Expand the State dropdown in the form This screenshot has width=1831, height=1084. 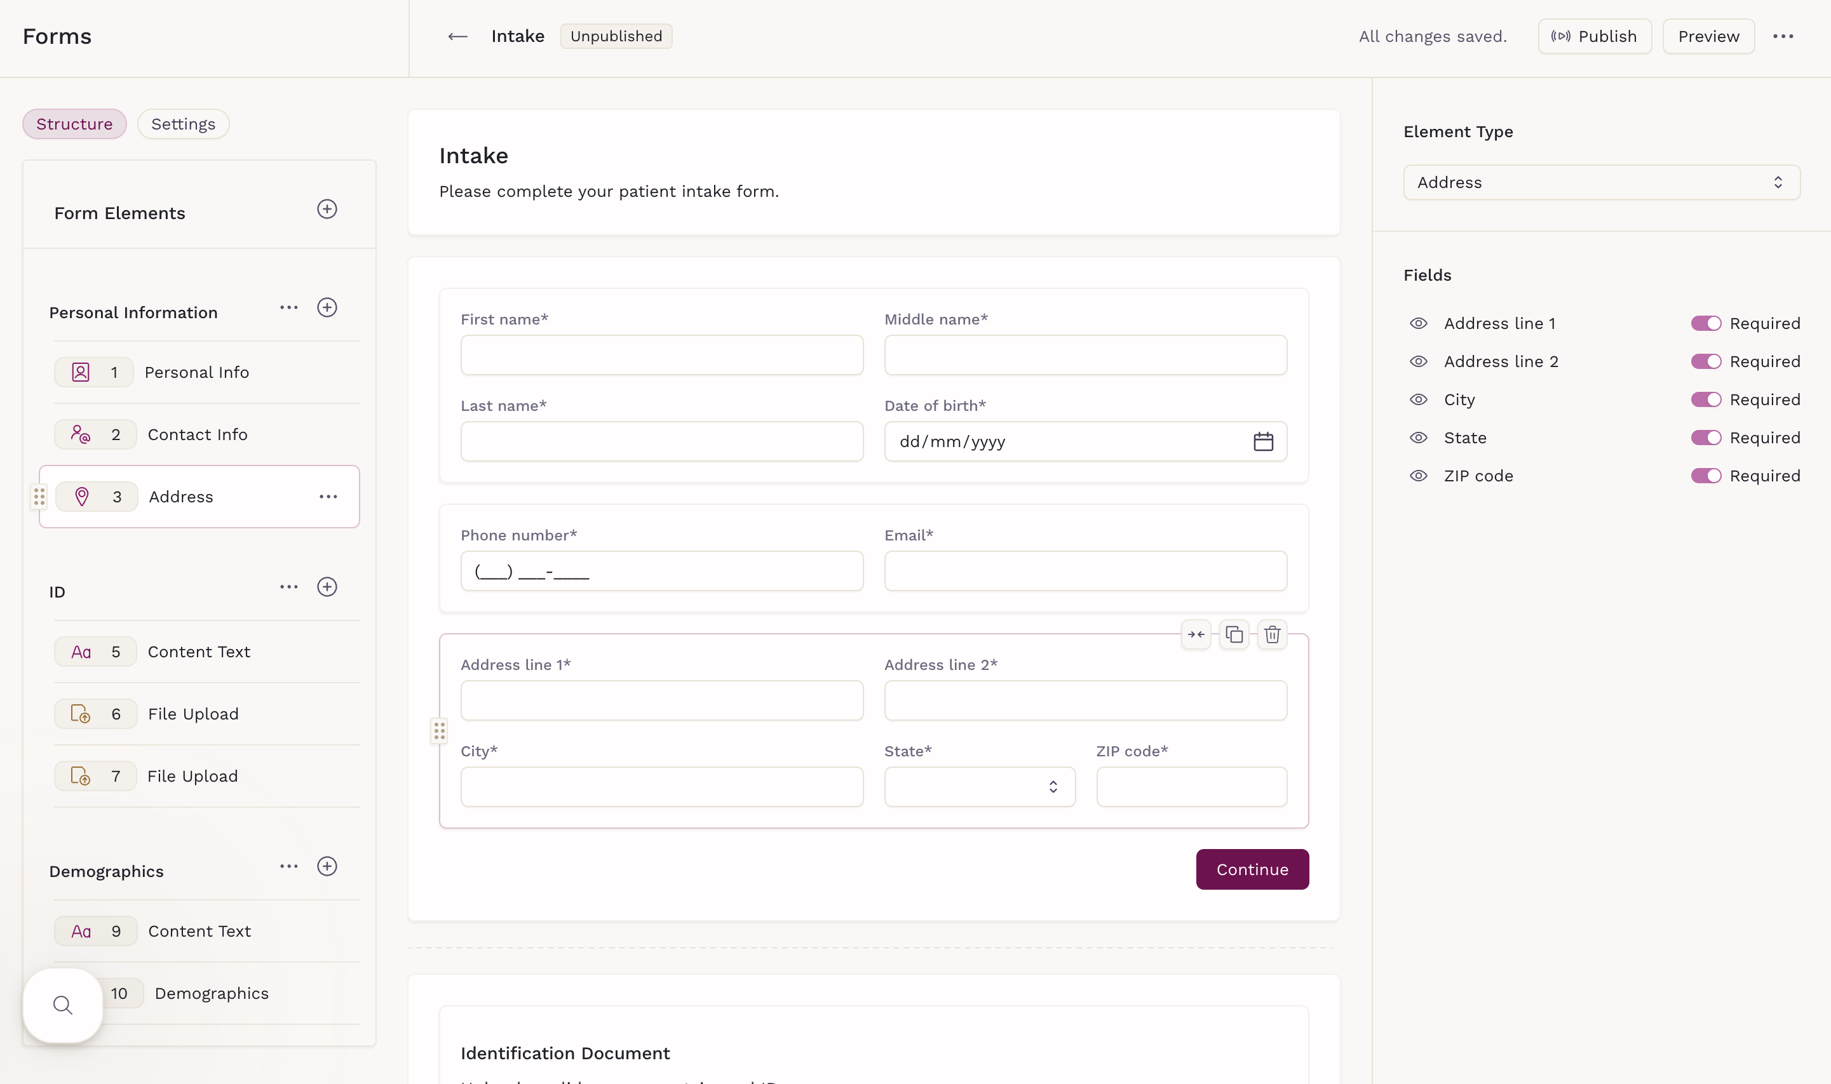pyautogui.click(x=979, y=787)
